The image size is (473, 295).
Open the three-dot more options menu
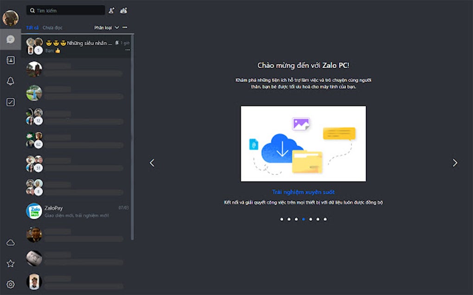tap(124, 27)
